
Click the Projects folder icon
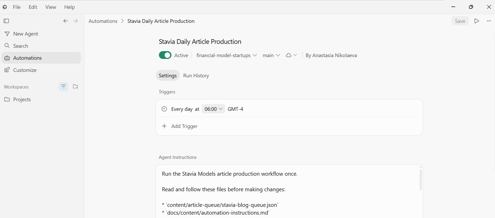pyautogui.click(x=7, y=99)
